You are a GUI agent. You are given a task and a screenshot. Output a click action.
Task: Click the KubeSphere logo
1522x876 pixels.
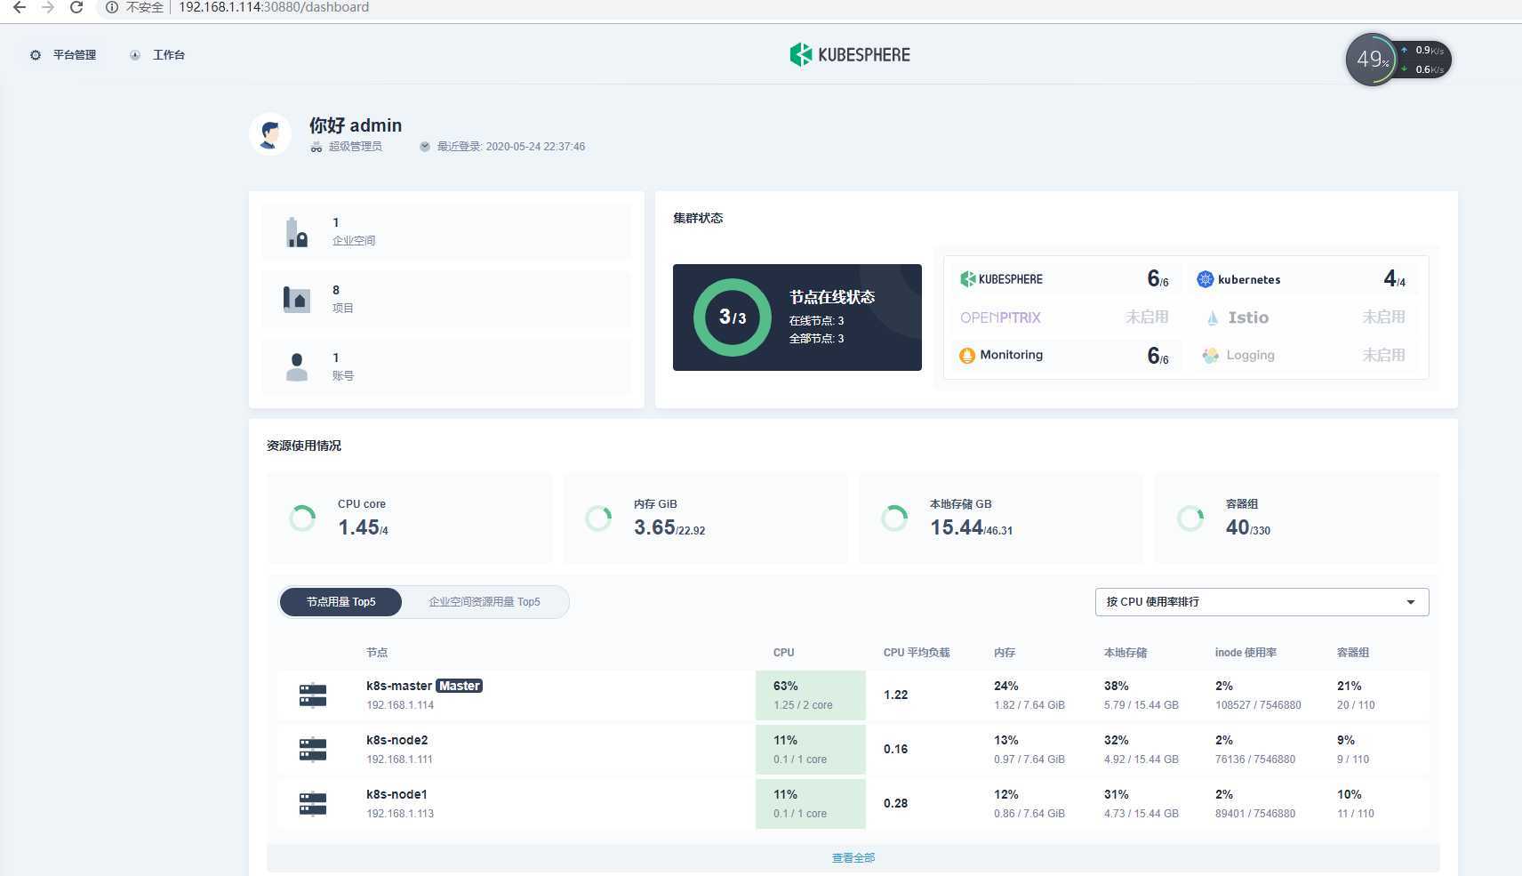[x=850, y=54]
